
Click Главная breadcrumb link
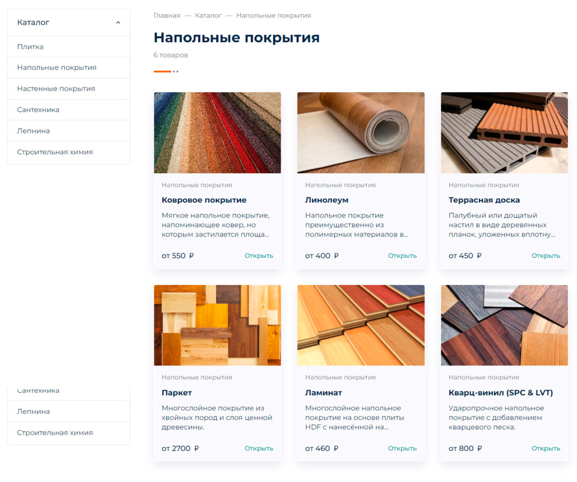[167, 15]
